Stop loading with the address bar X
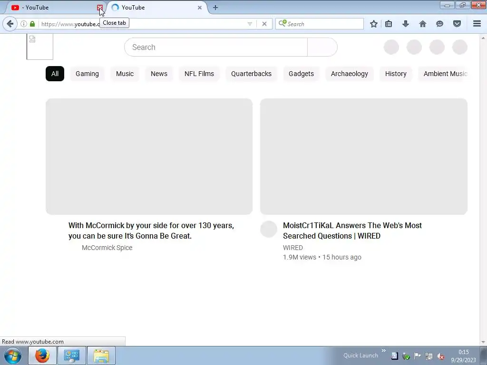 (264, 24)
